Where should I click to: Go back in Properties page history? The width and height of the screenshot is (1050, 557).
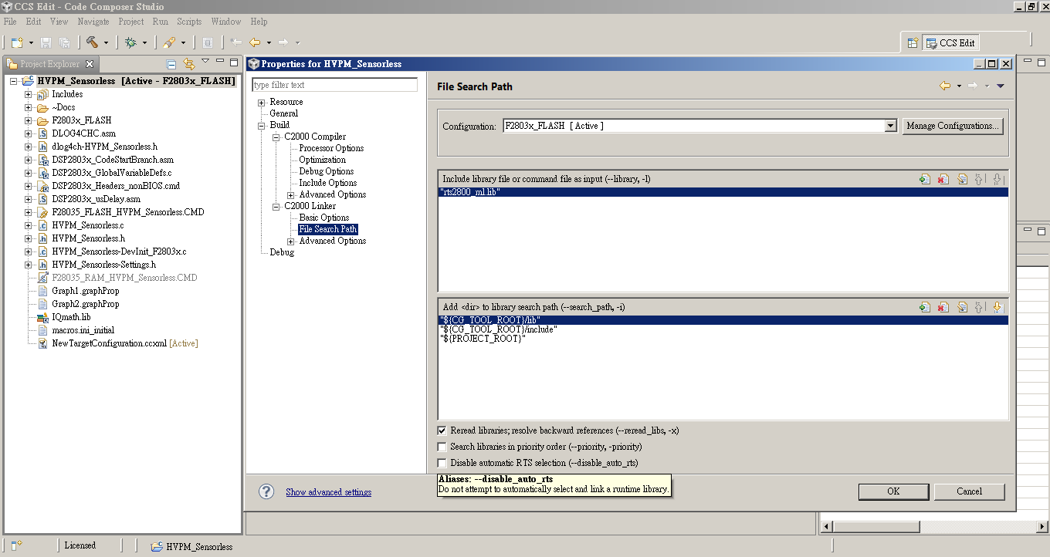pyautogui.click(x=944, y=86)
